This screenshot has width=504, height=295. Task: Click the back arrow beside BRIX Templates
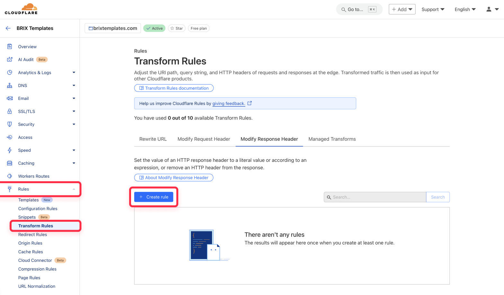pyautogui.click(x=8, y=28)
